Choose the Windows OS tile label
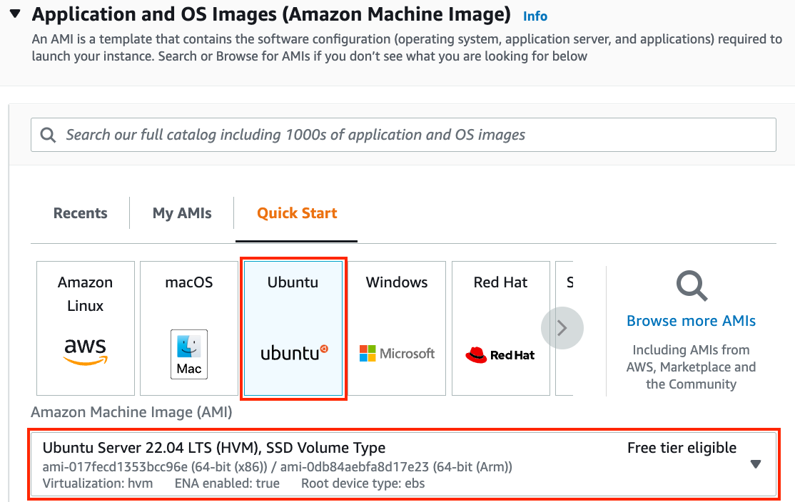Image resolution: width=795 pixels, height=502 pixels. pyautogui.click(x=397, y=282)
